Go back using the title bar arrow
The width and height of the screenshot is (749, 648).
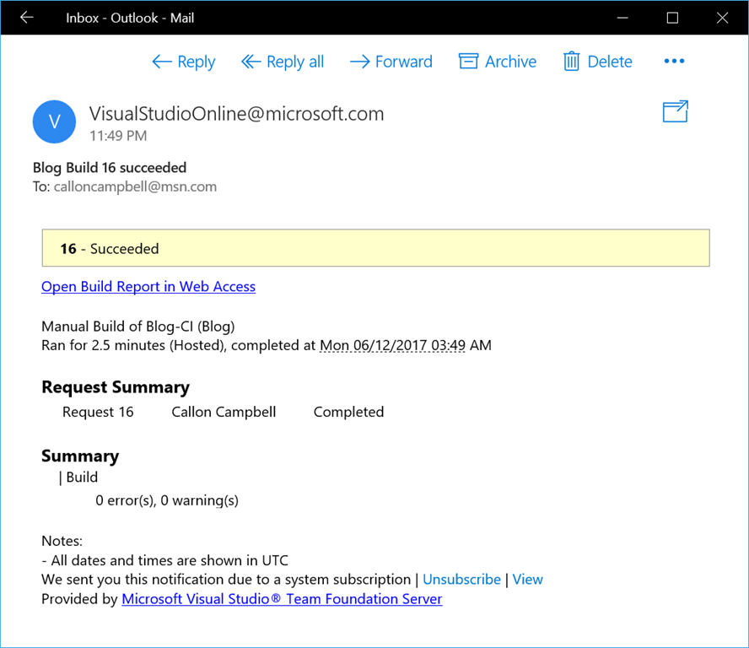click(x=27, y=18)
